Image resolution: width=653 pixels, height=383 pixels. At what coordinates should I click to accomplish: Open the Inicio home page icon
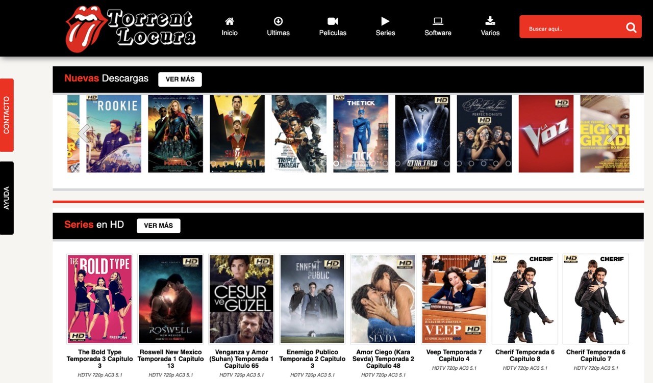230,22
